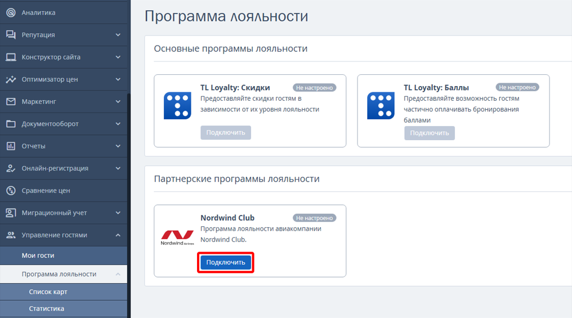The height and width of the screenshot is (318, 572).
Task: Click the Партнерские программы лояльности heading
Action: (x=237, y=178)
